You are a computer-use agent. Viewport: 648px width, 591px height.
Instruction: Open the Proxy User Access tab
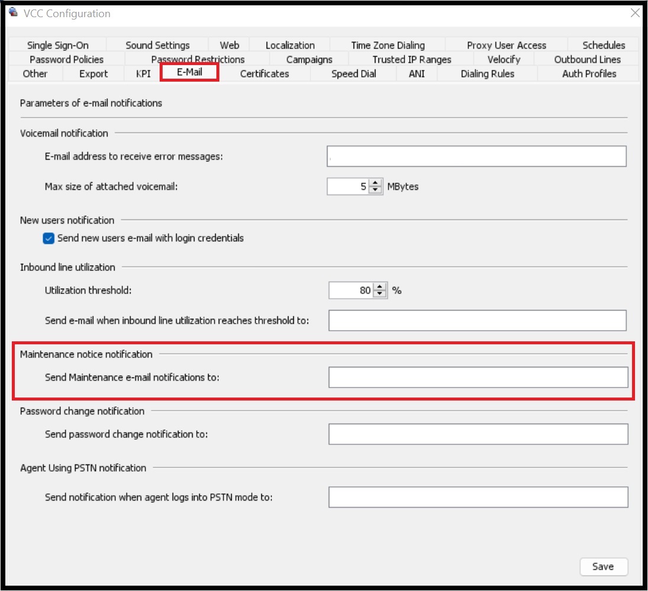coord(506,45)
